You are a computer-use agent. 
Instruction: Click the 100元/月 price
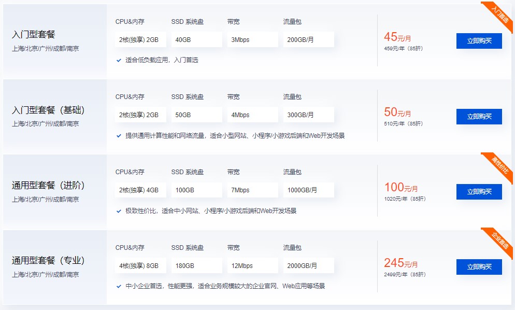pos(401,187)
